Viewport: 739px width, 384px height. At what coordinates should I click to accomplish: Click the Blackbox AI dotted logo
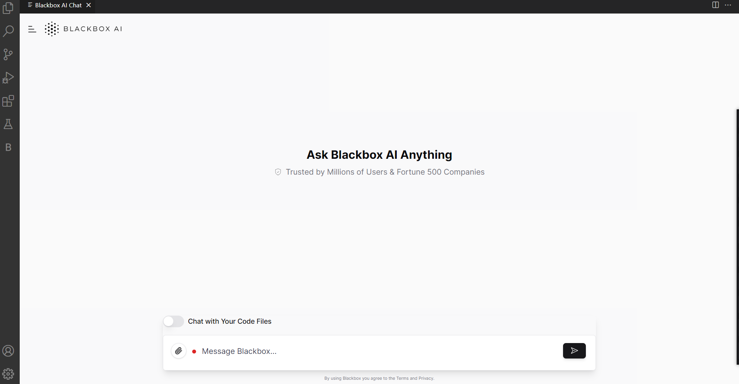[51, 29]
